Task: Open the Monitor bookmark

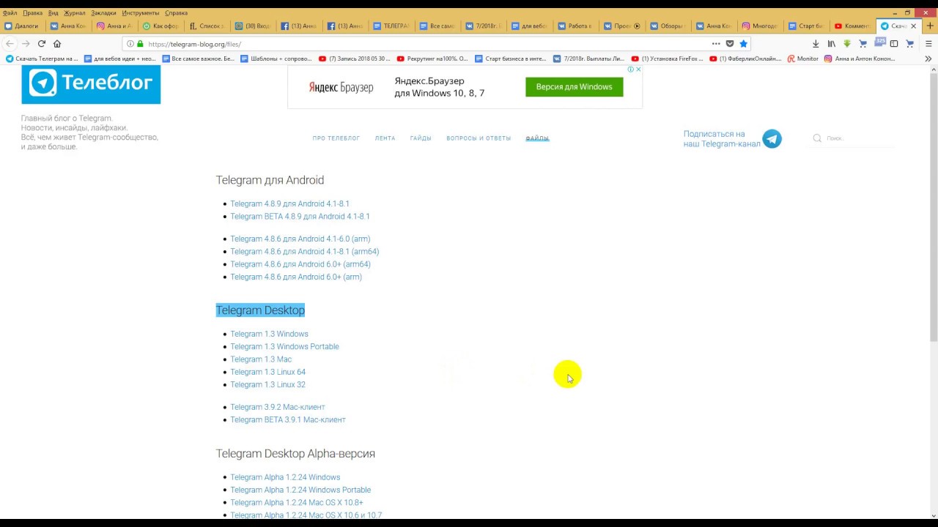Action: 802,59
